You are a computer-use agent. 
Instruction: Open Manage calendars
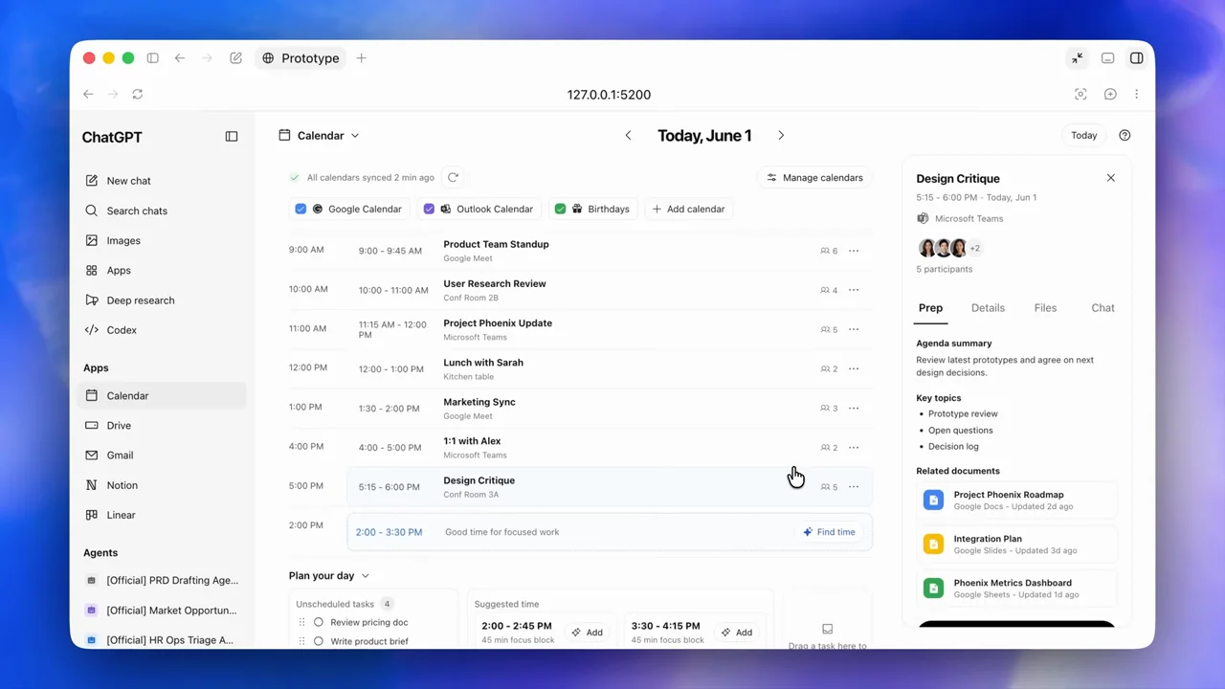814,178
